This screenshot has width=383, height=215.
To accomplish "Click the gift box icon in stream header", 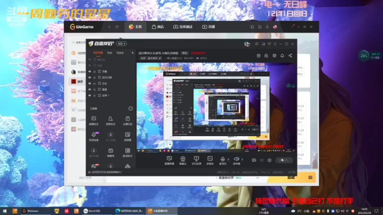I will pos(259,55).
